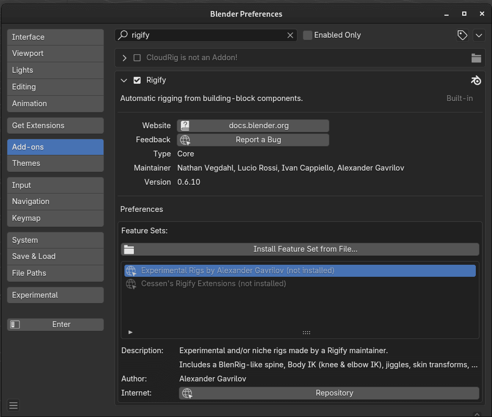Minimize the Blender Preferences window
Viewport: 492px width, 417px height.
tap(447, 14)
